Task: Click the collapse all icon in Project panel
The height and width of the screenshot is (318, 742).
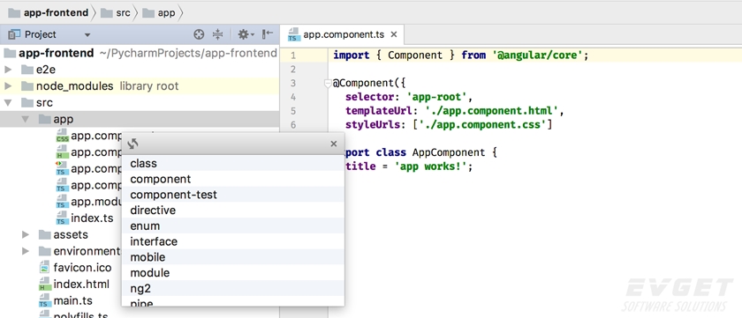Action: click(217, 34)
